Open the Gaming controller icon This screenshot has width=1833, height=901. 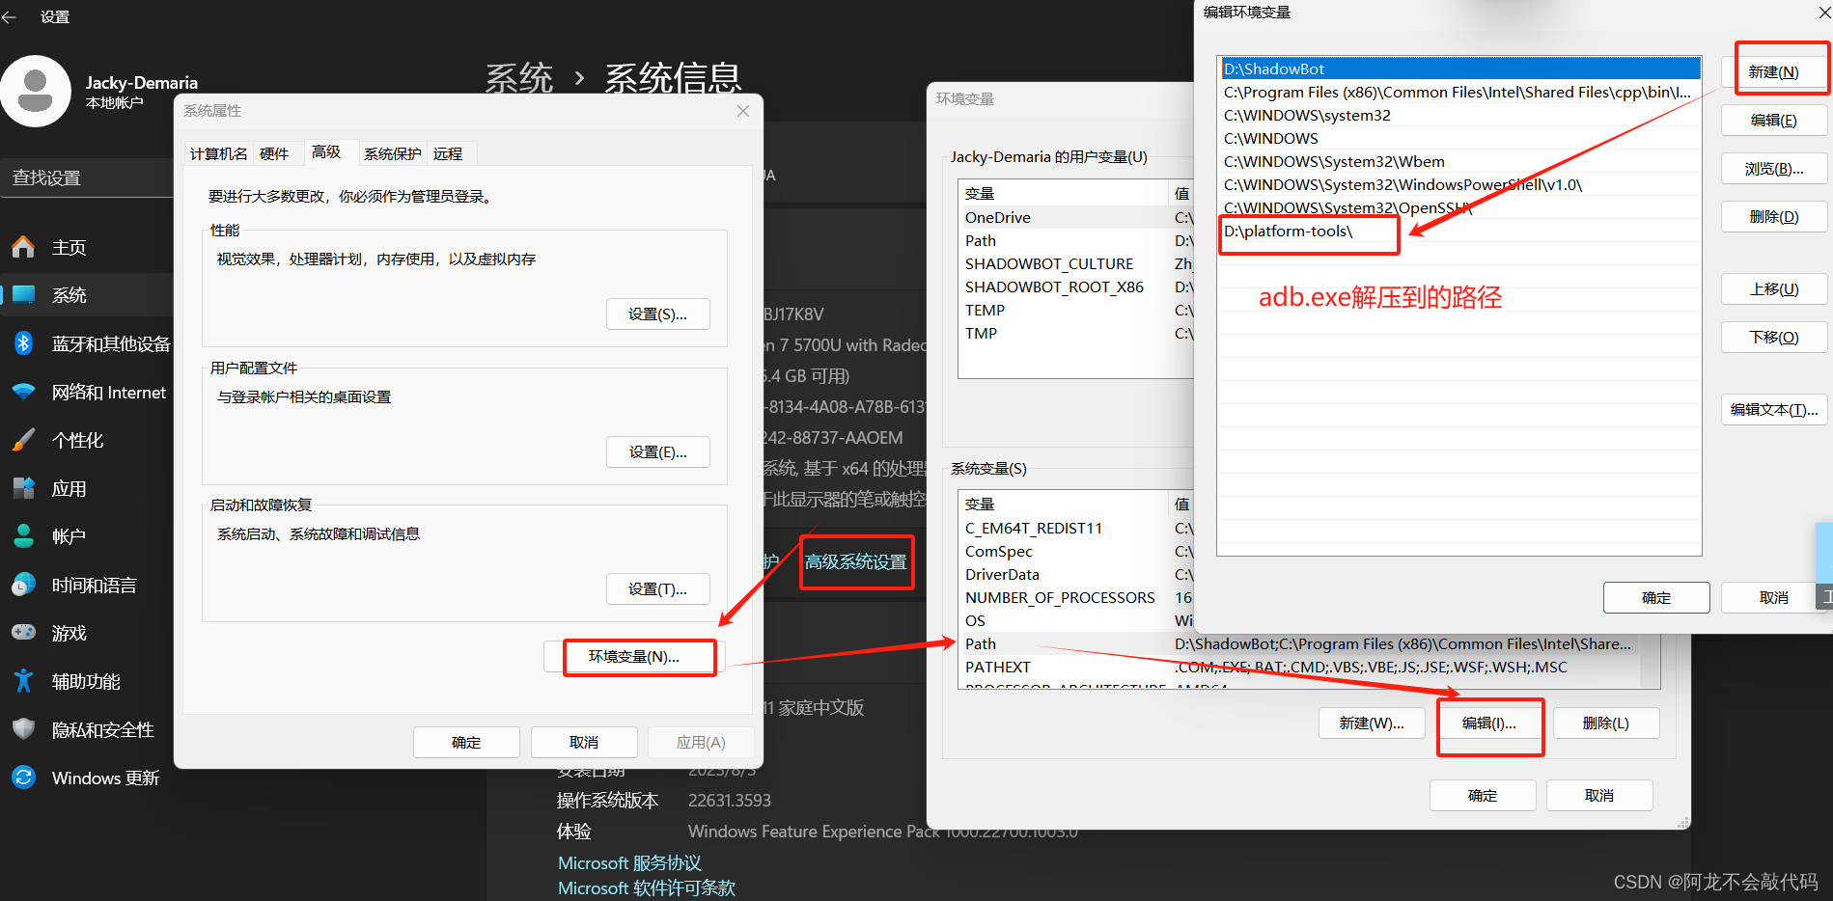23,633
